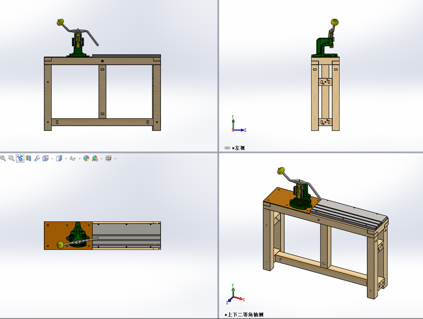Click the Display Style box icon
This screenshot has height=319, width=423.
pos(59,158)
